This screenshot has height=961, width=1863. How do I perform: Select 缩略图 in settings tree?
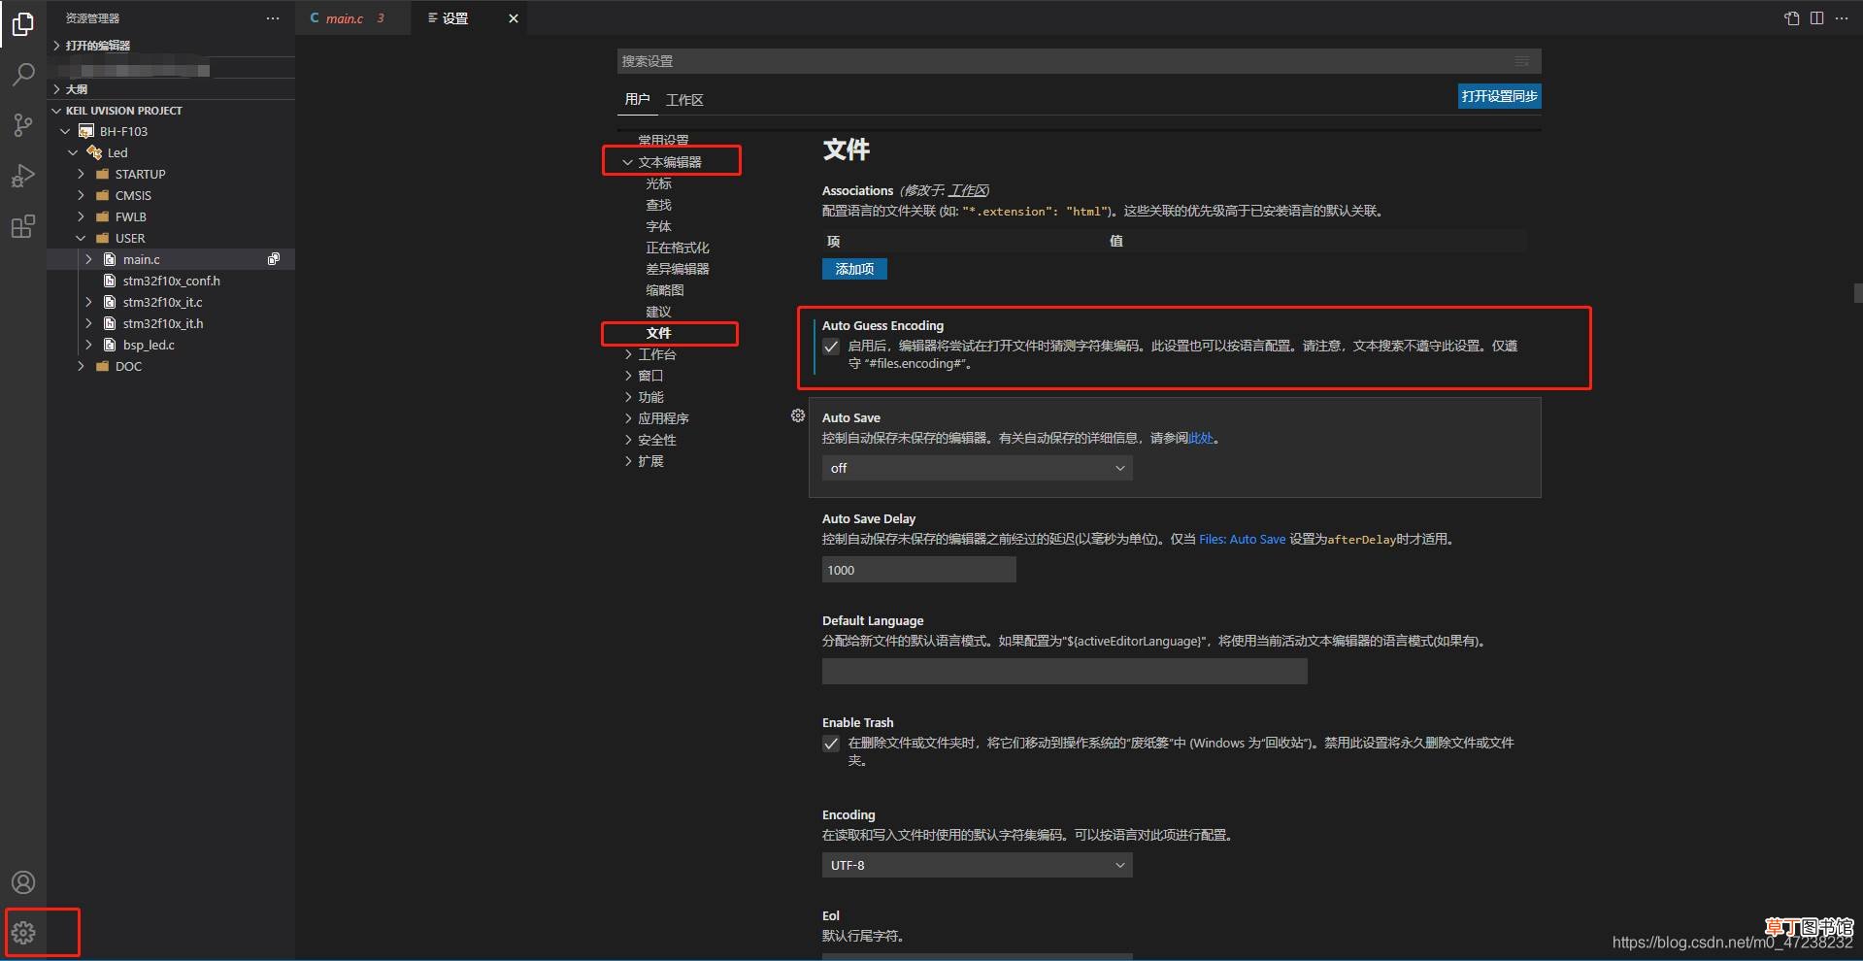pos(665,290)
